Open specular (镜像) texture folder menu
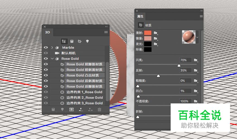Screen dimensions: 237x139 tap(156, 38)
